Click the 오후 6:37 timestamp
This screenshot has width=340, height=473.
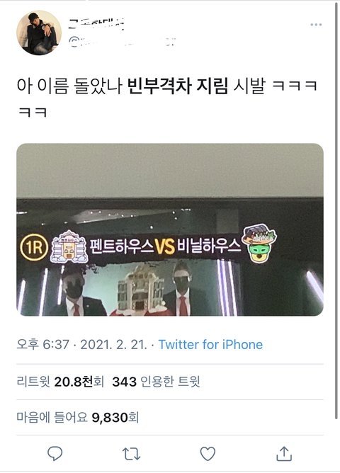(42, 345)
